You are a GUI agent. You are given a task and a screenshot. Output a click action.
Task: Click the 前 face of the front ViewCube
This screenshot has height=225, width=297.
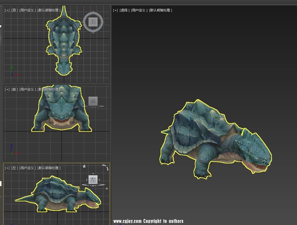tap(93, 101)
